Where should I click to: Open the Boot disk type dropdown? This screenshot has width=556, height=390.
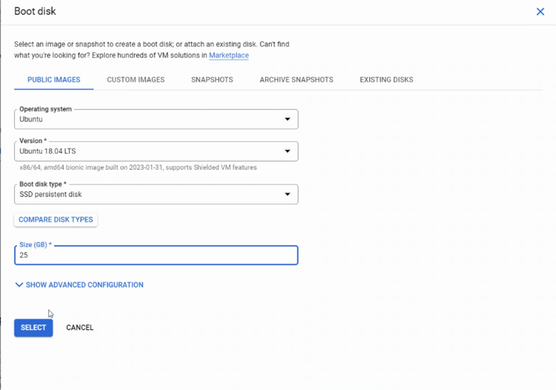click(x=156, y=194)
